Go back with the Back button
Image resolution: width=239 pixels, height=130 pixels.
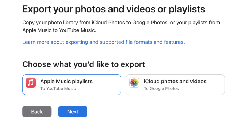tap(37, 112)
